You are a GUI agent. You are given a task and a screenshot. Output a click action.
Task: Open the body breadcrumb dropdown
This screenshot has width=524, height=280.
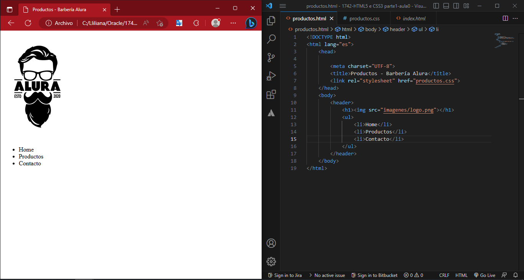coord(367,29)
